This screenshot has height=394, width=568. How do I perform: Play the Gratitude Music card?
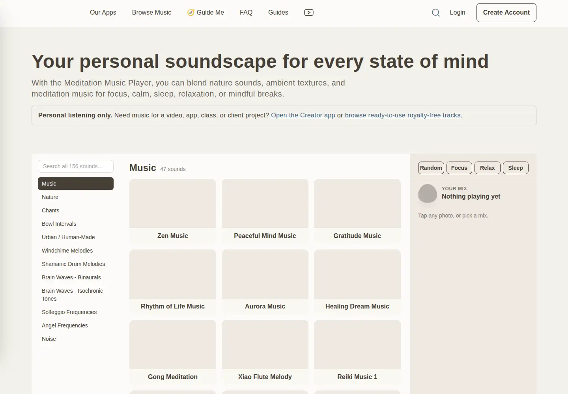pos(357,211)
